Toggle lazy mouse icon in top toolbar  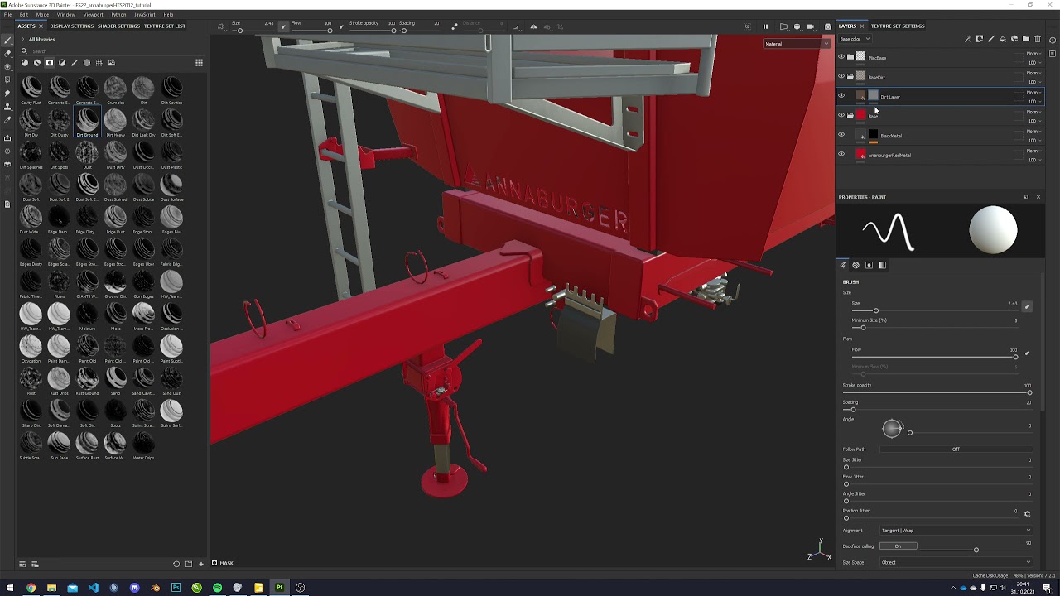[454, 26]
